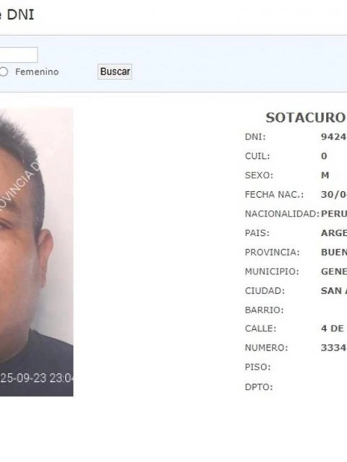Screen dimensions: 347x462
Task: Click the CALLE label
Action: pos(260,328)
